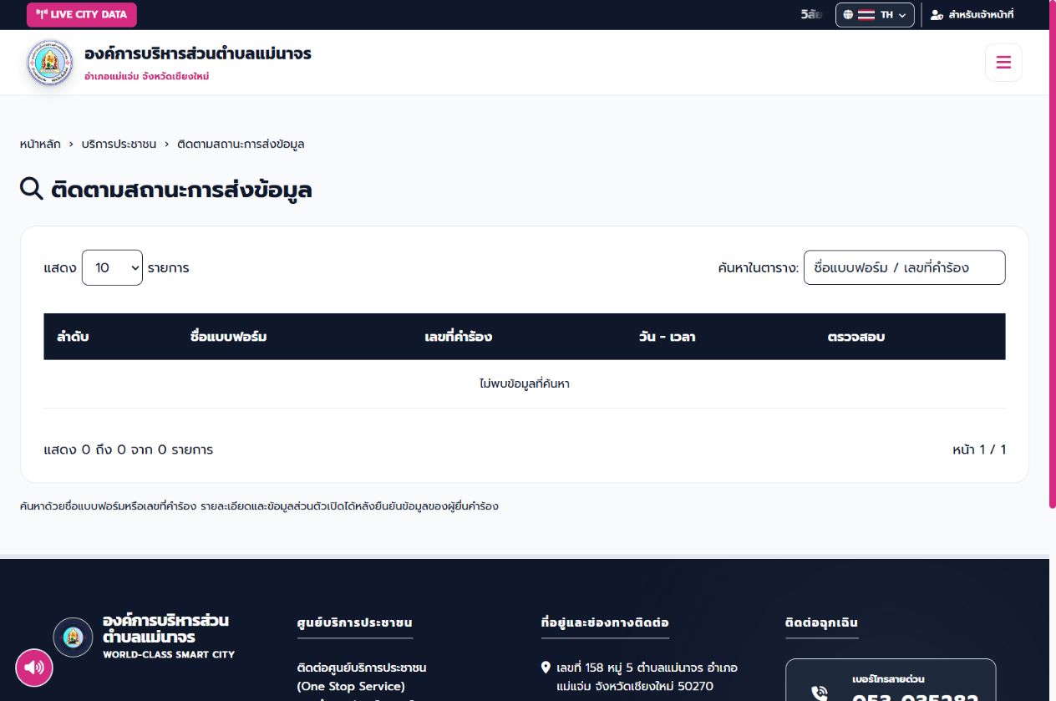Open the สำหรับเจ้าหน้าที่ staff login link
This screenshot has height=701, width=1056.
[x=972, y=15]
